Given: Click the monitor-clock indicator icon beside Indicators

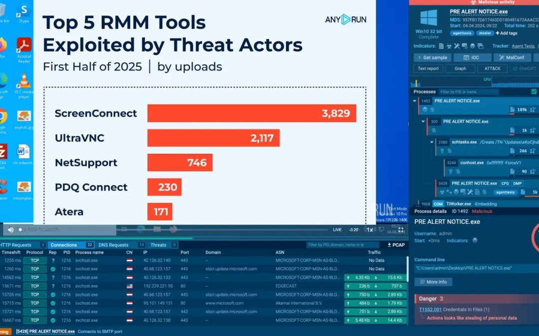Looking at the screenshot, I should coord(465,46).
